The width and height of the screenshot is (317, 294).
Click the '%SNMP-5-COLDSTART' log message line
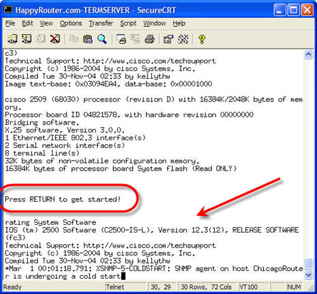(x=154, y=269)
